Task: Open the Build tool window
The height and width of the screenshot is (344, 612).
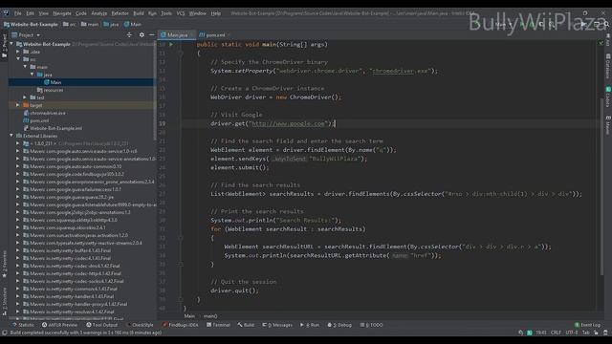Action: tap(246, 325)
